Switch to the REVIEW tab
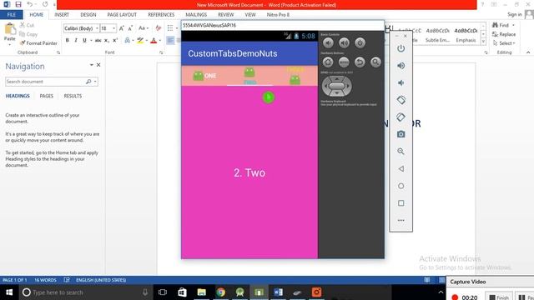 pos(226,15)
